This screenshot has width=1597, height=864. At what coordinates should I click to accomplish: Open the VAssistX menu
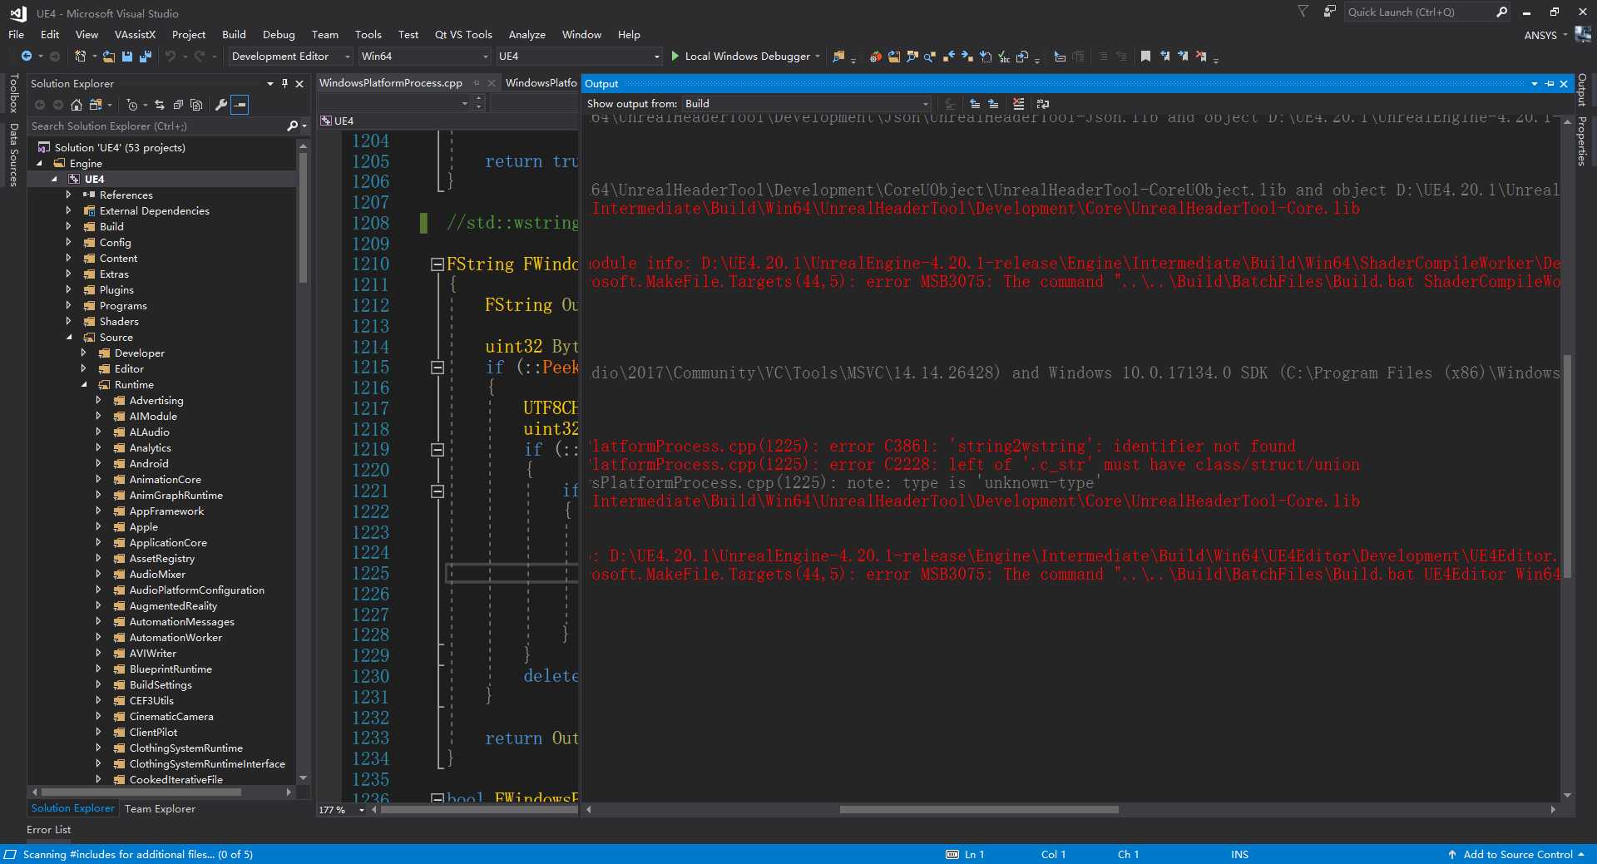pyautogui.click(x=135, y=34)
